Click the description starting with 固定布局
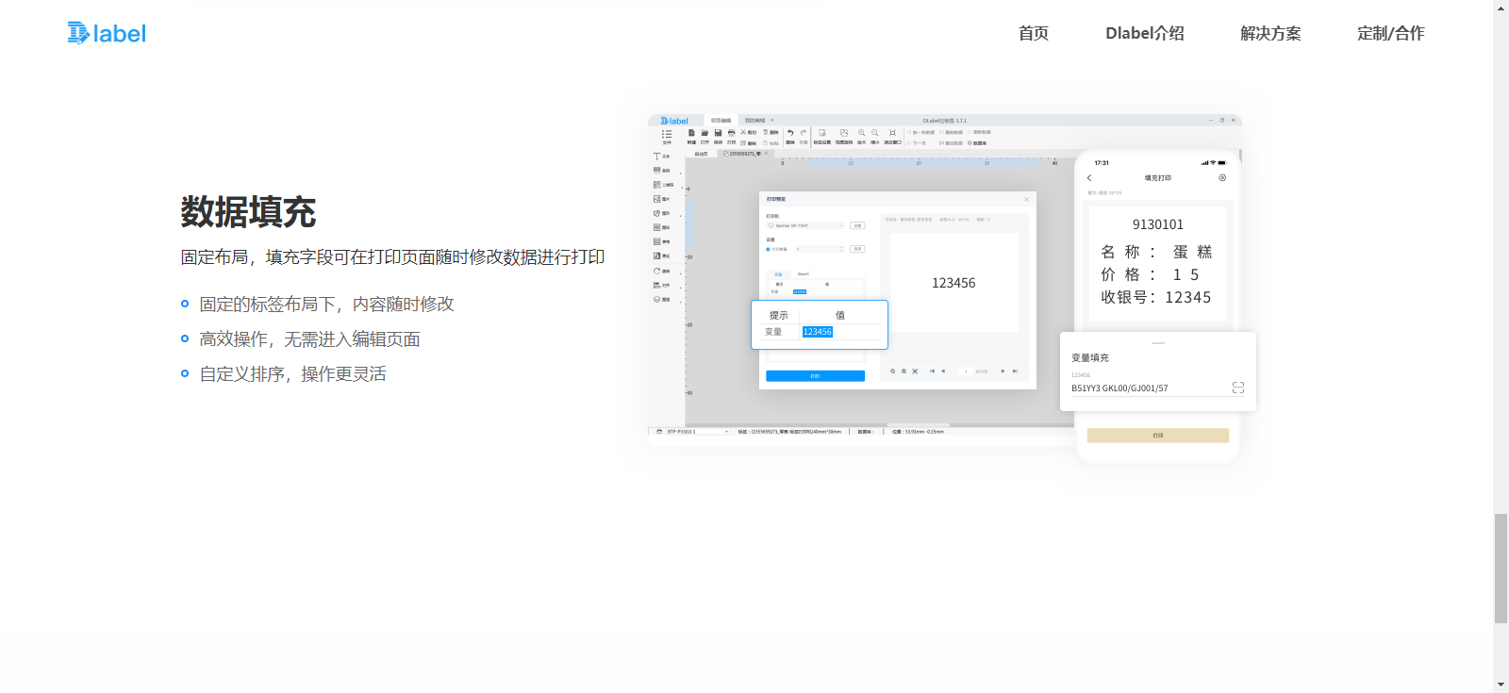This screenshot has height=693, width=1509. pyautogui.click(x=392, y=257)
